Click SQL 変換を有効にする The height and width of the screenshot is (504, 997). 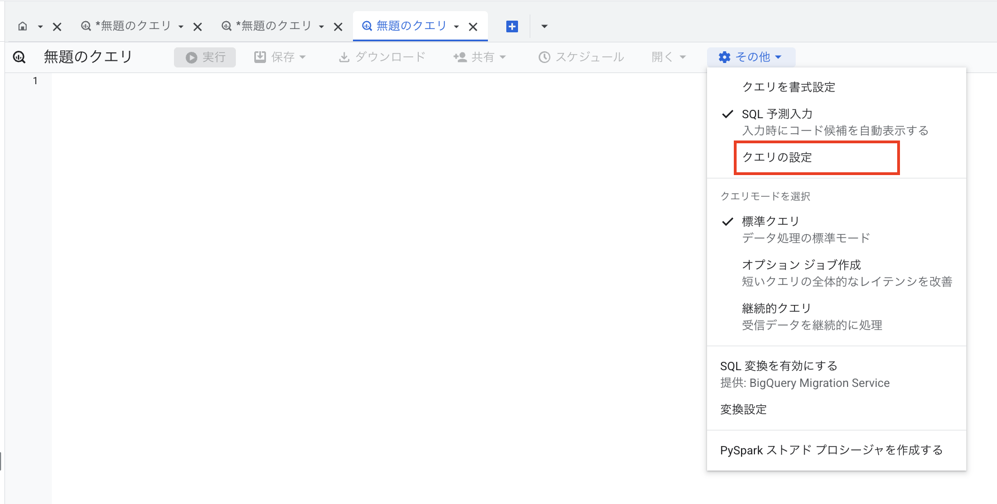(778, 366)
